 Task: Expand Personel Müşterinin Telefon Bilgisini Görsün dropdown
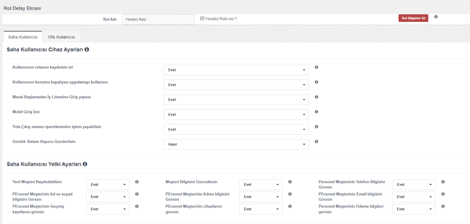coord(413,185)
